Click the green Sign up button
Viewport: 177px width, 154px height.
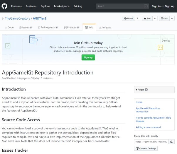point(88,57)
